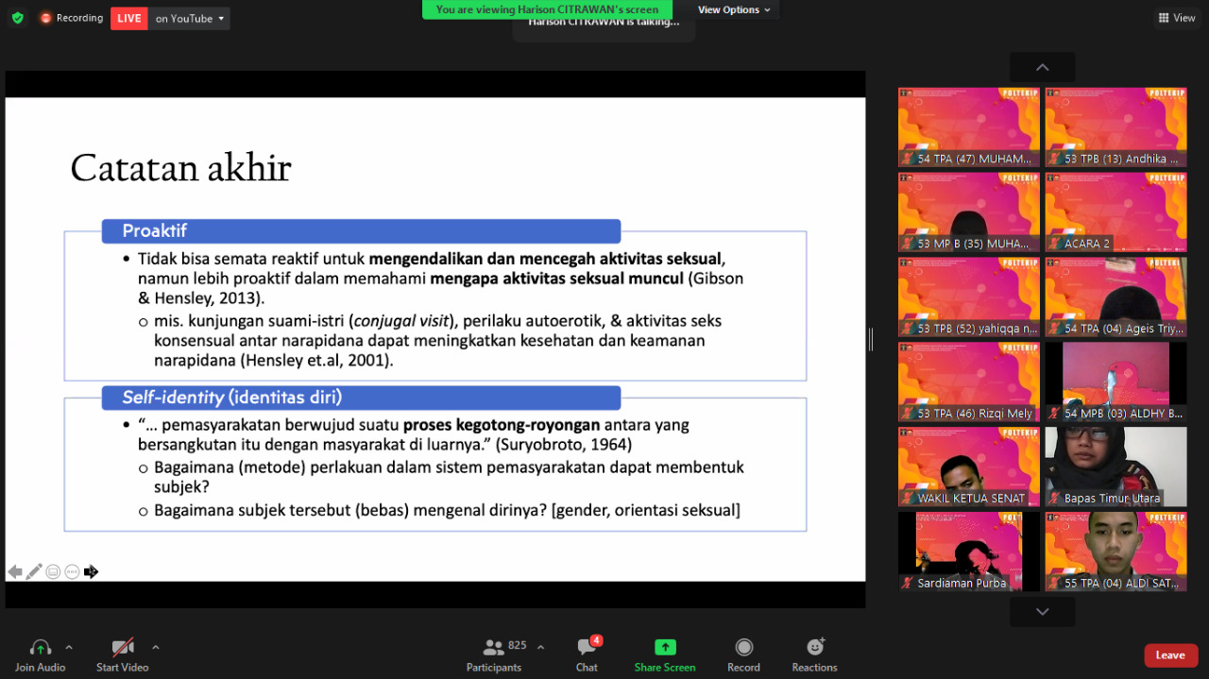
Task: Select the WAKIL KETUA SENAT video tile
Action: click(x=969, y=467)
